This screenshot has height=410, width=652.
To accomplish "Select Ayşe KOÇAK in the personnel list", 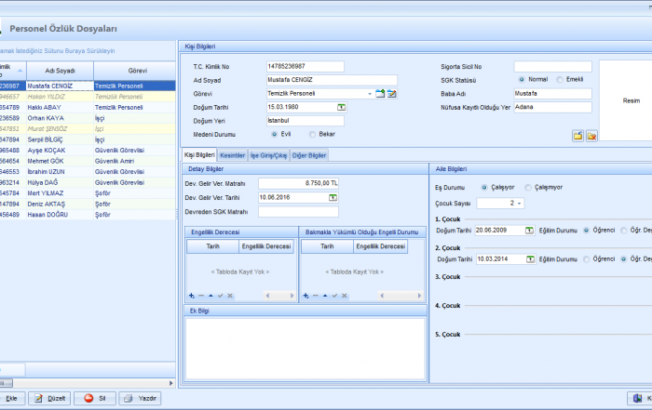I will [47, 149].
